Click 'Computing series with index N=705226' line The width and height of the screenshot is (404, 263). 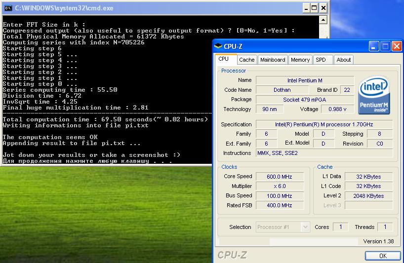coord(74,42)
